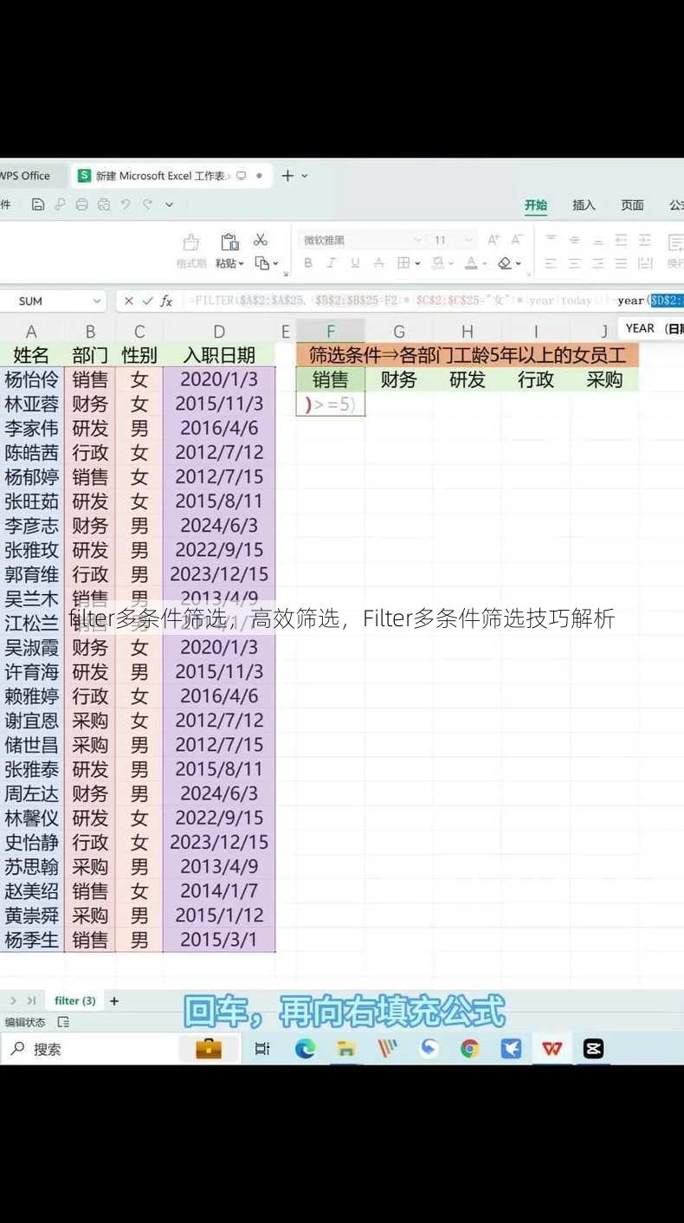The image size is (684, 1223).
Task: Click the Task View taskbar icon
Action: tap(262, 1049)
